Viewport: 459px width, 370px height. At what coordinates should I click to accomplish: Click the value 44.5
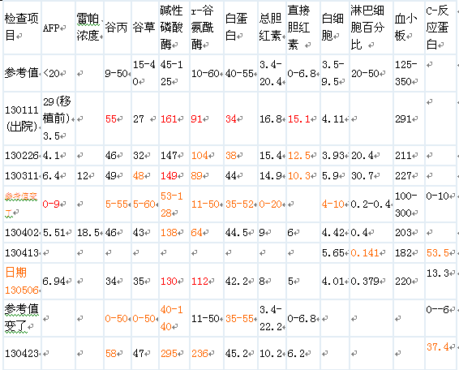[x=239, y=233]
